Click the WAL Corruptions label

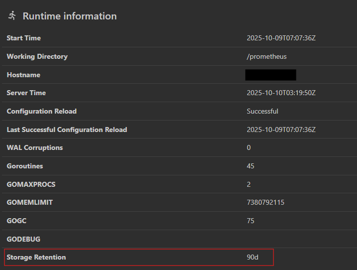tap(35, 147)
